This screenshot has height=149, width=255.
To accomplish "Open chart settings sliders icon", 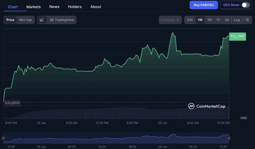I will pyautogui.click(x=247, y=20).
